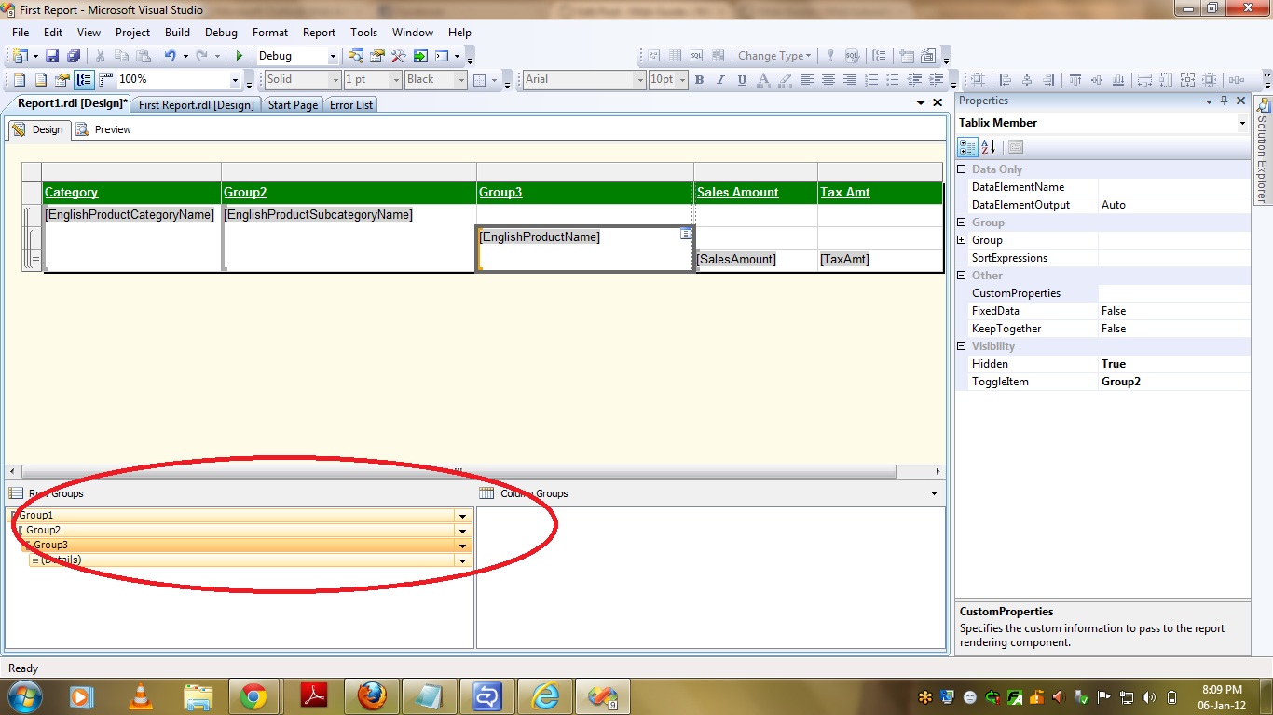Switch to the Error List tab
This screenshot has width=1273, height=715.
(x=351, y=105)
